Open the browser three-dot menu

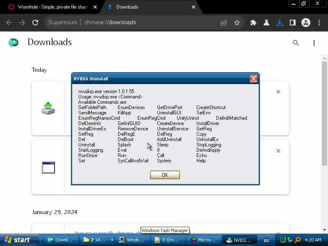coord(319,23)
